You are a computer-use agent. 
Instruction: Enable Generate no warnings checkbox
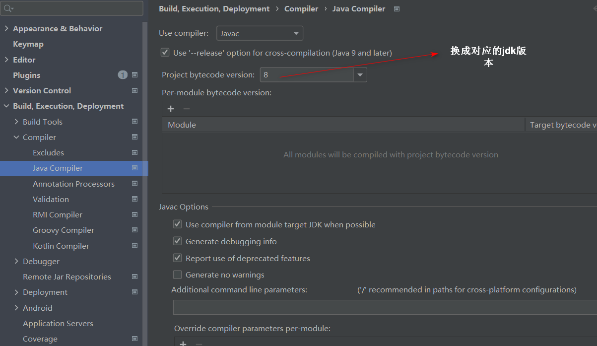(x=177, y=275)
